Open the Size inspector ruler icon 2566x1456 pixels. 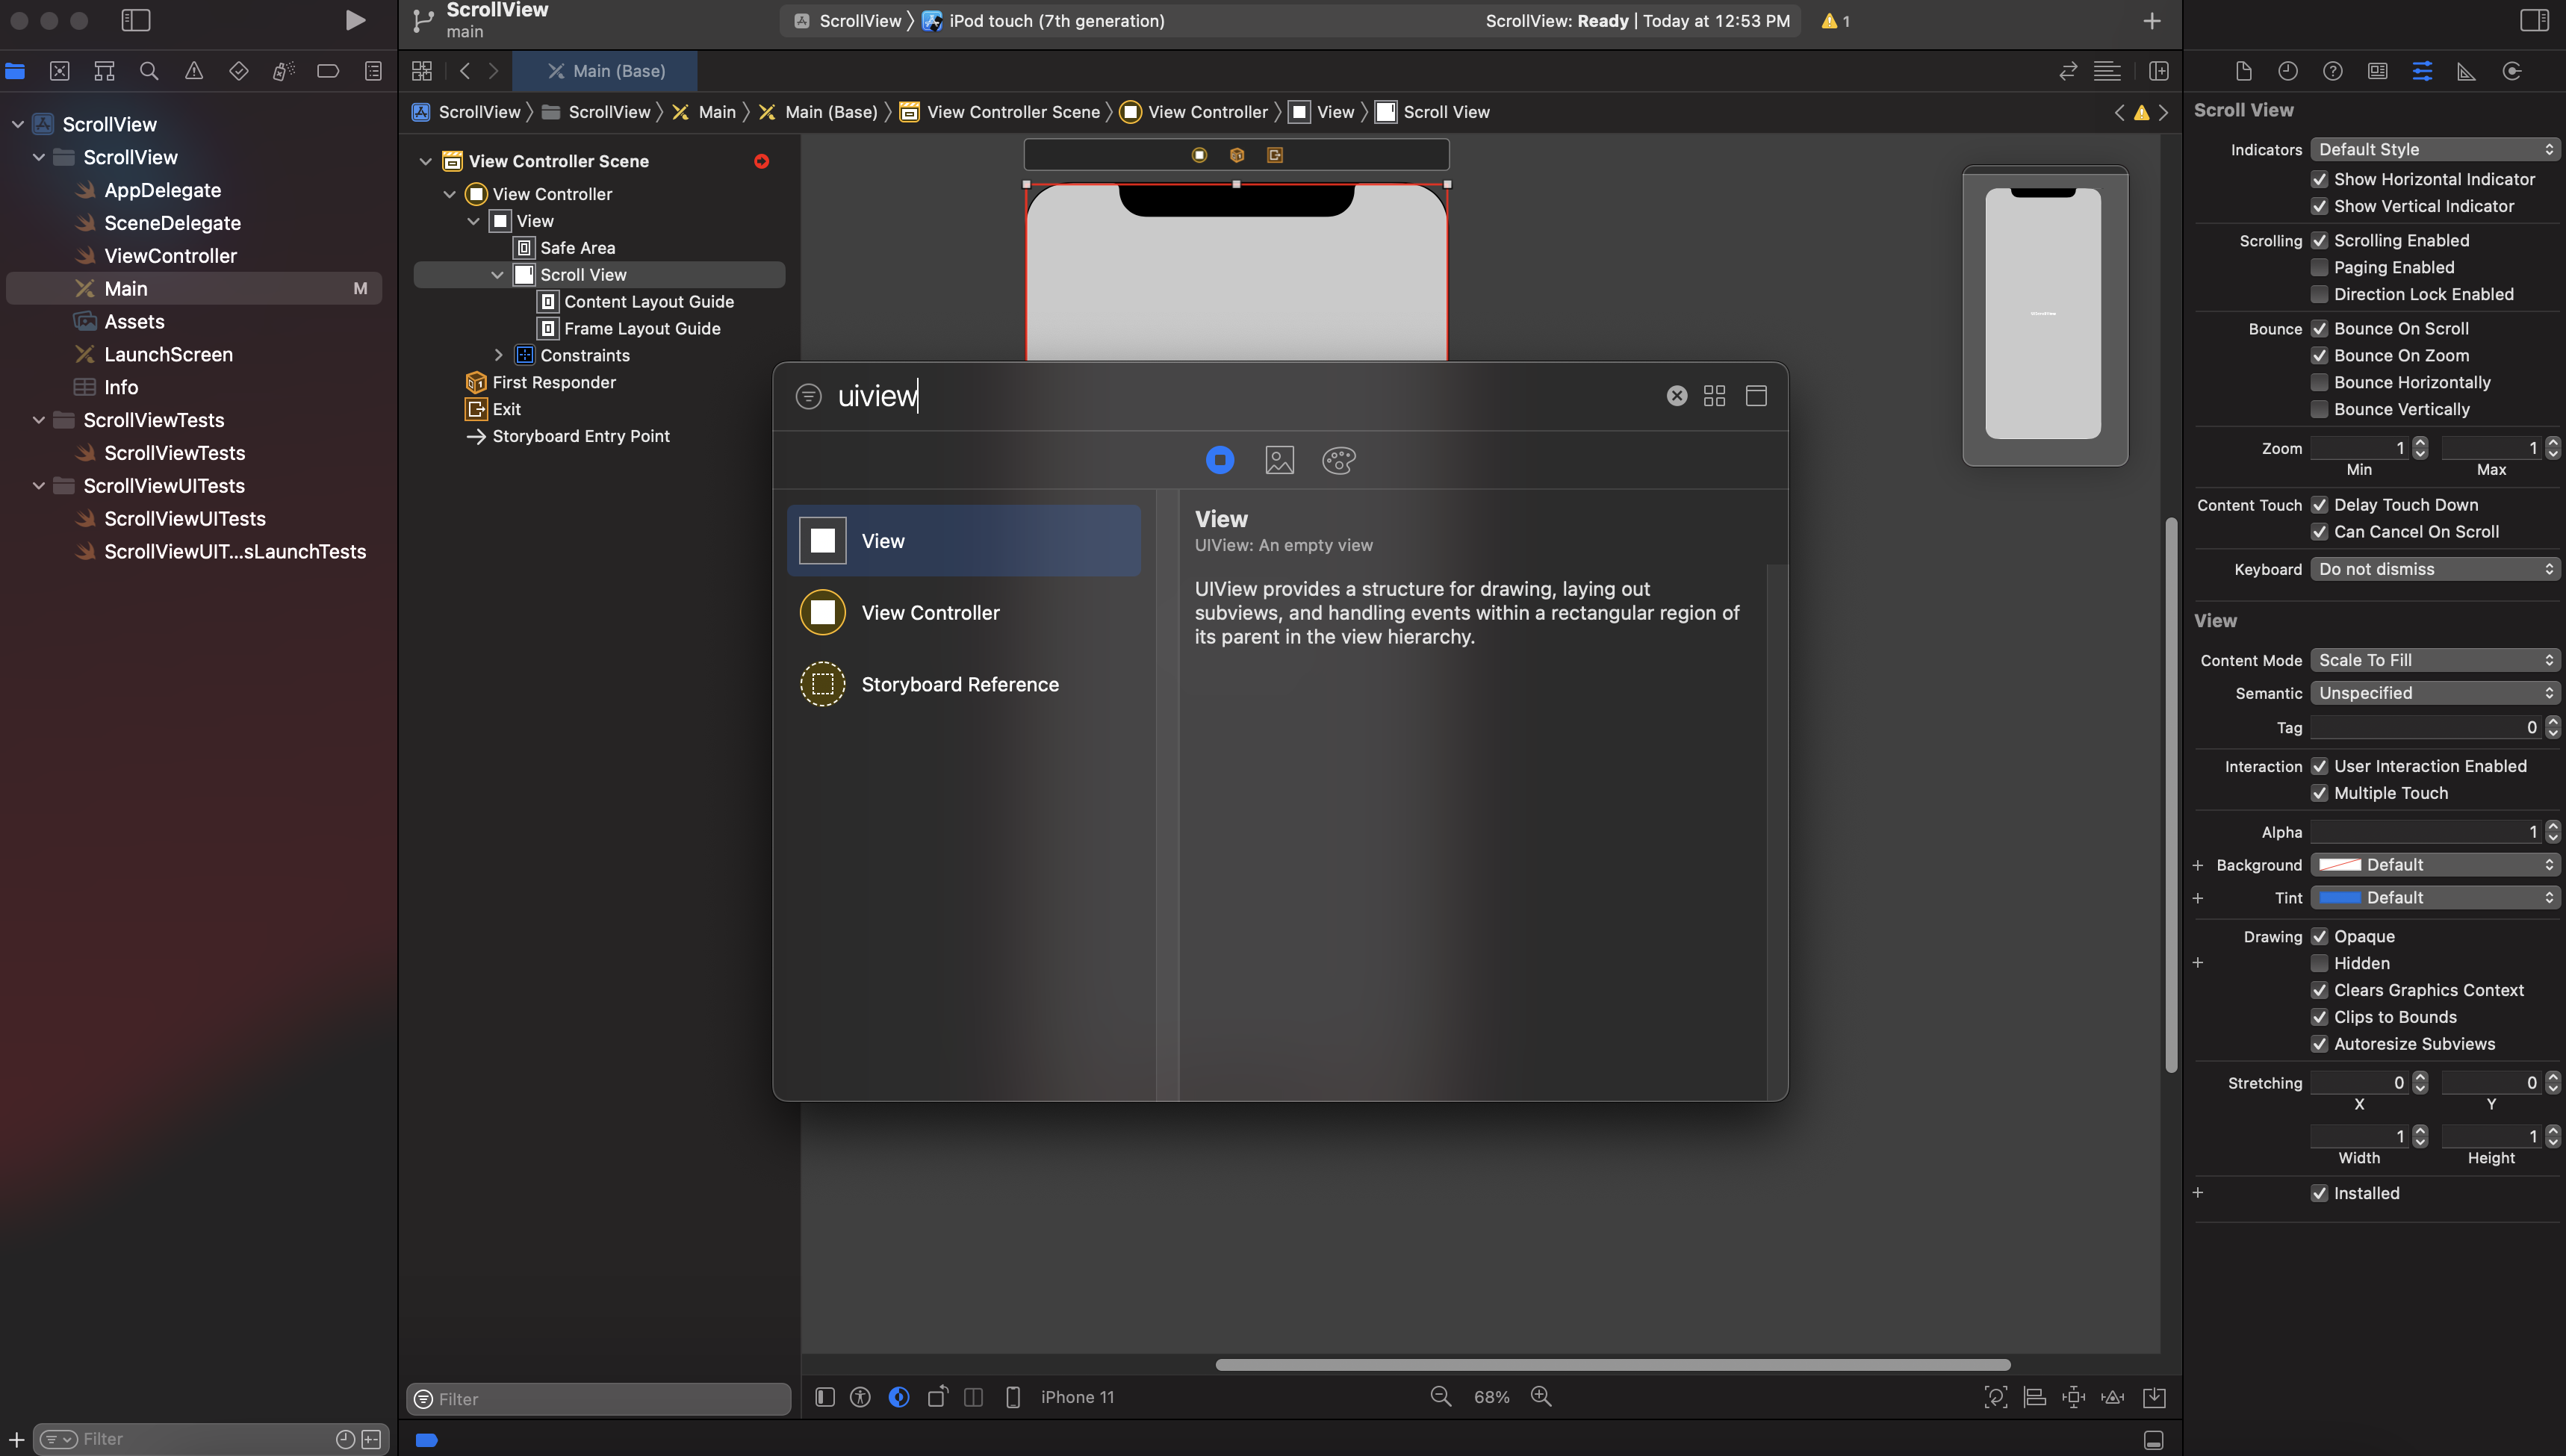(x=2467, y=71)
